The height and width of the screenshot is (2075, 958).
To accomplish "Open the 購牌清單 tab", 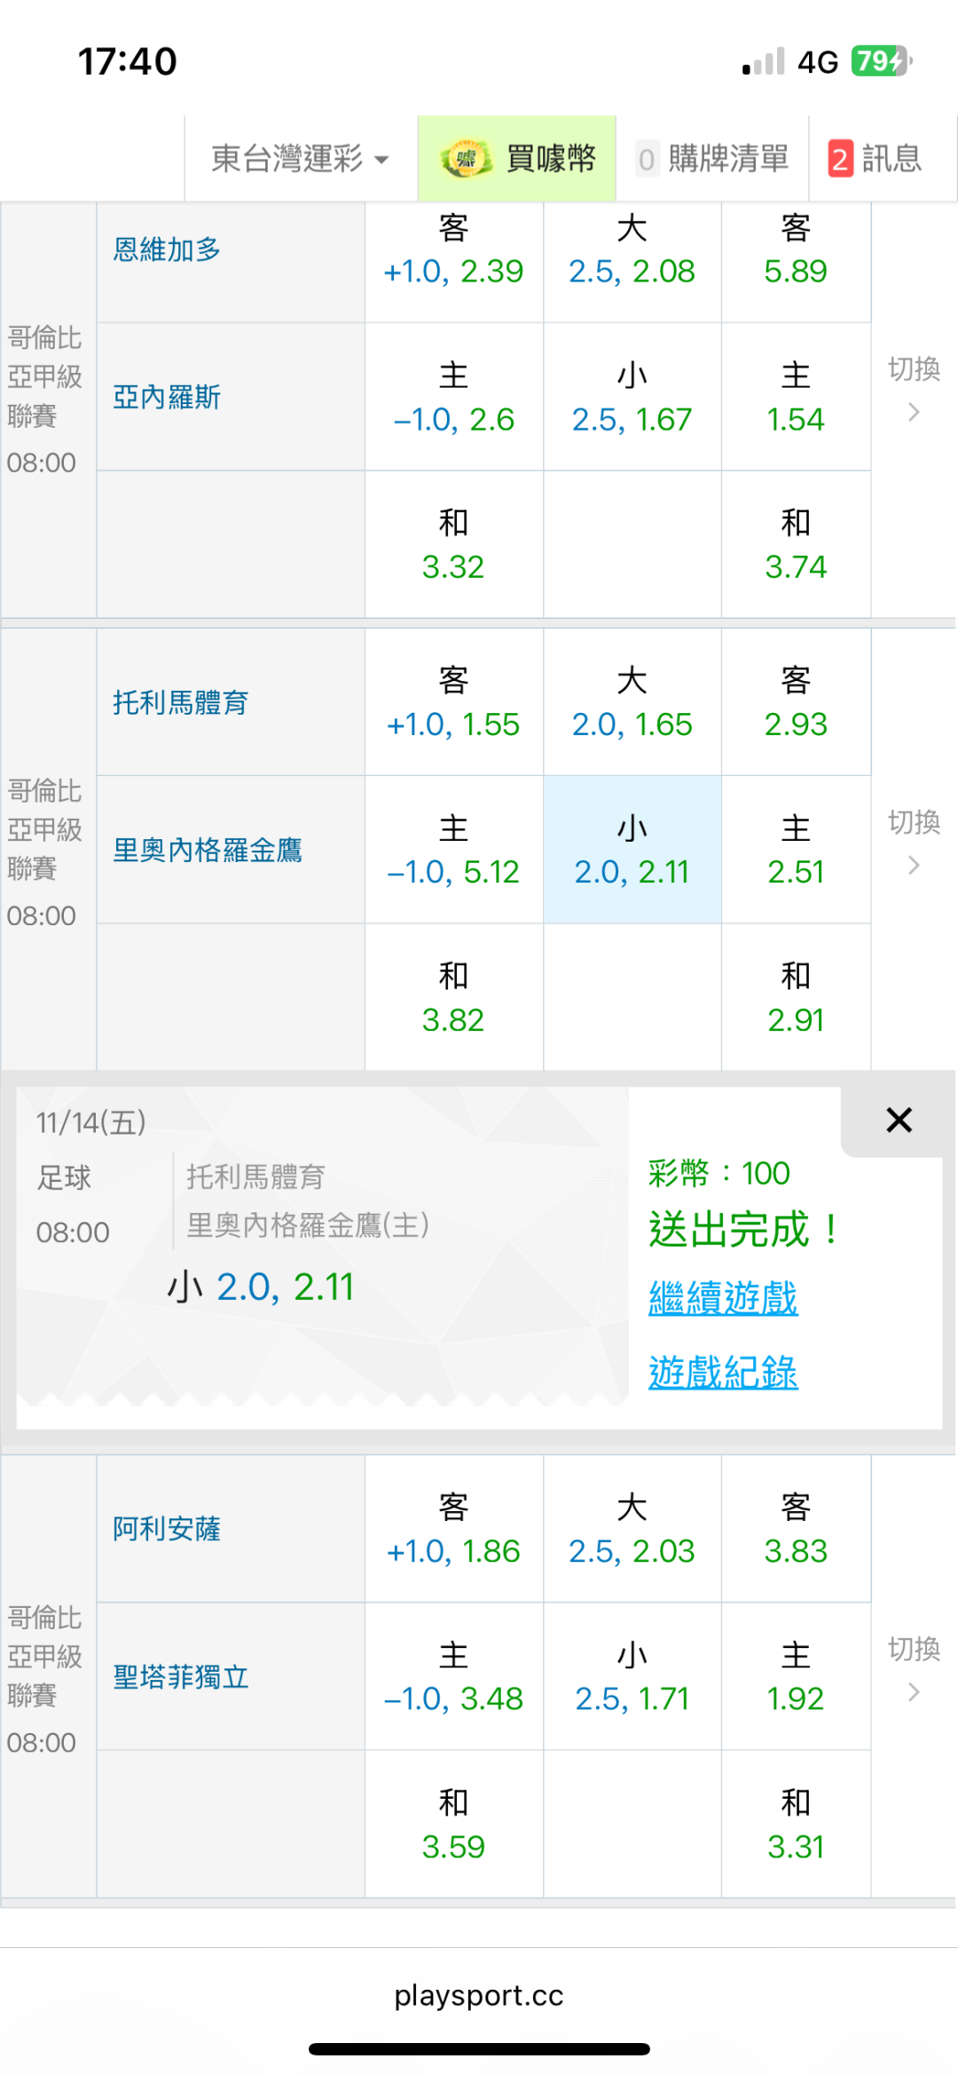I will click(712, 160).
